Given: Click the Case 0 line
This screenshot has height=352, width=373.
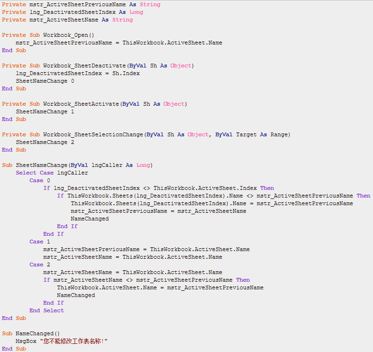Looking at the screenshot, I should [40, 180].
